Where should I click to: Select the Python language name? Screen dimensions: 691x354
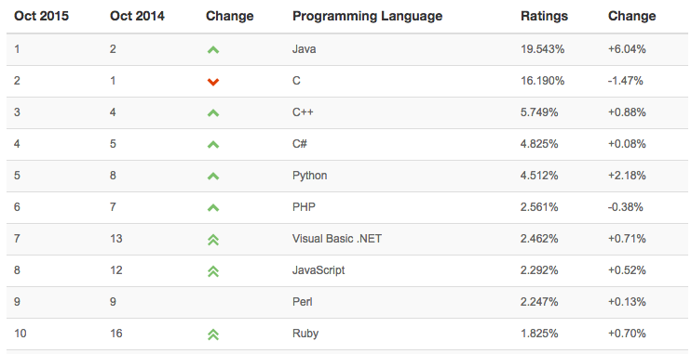pyautogui.click(x=310, y=176)
